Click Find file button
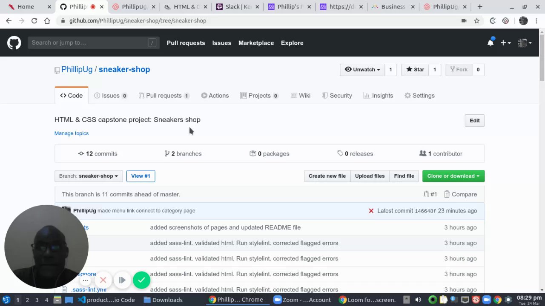 [404, 176]
